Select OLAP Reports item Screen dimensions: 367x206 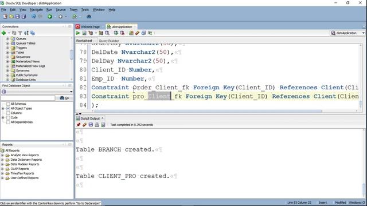[x=19, y=169]
